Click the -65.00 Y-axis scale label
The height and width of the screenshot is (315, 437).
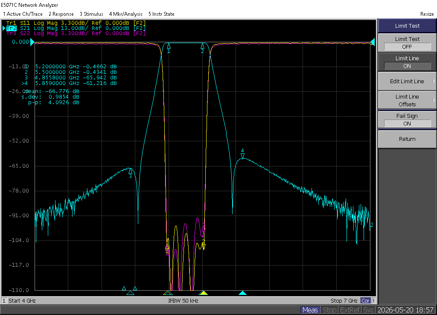pyautogui.click(x=19, y=166)
